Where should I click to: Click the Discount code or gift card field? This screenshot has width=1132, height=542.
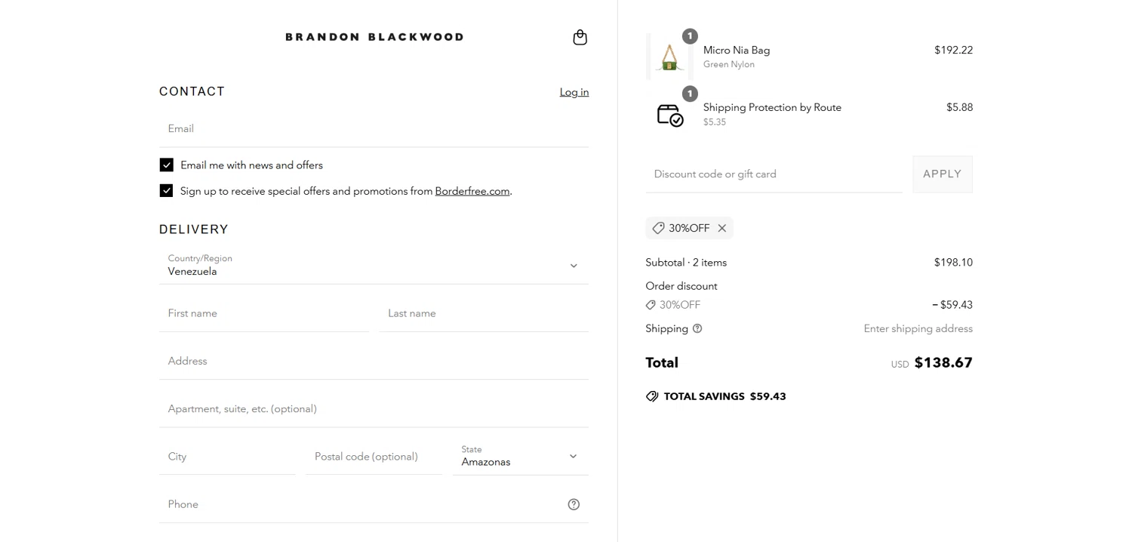pyautogui.click(x=774, y=174)
